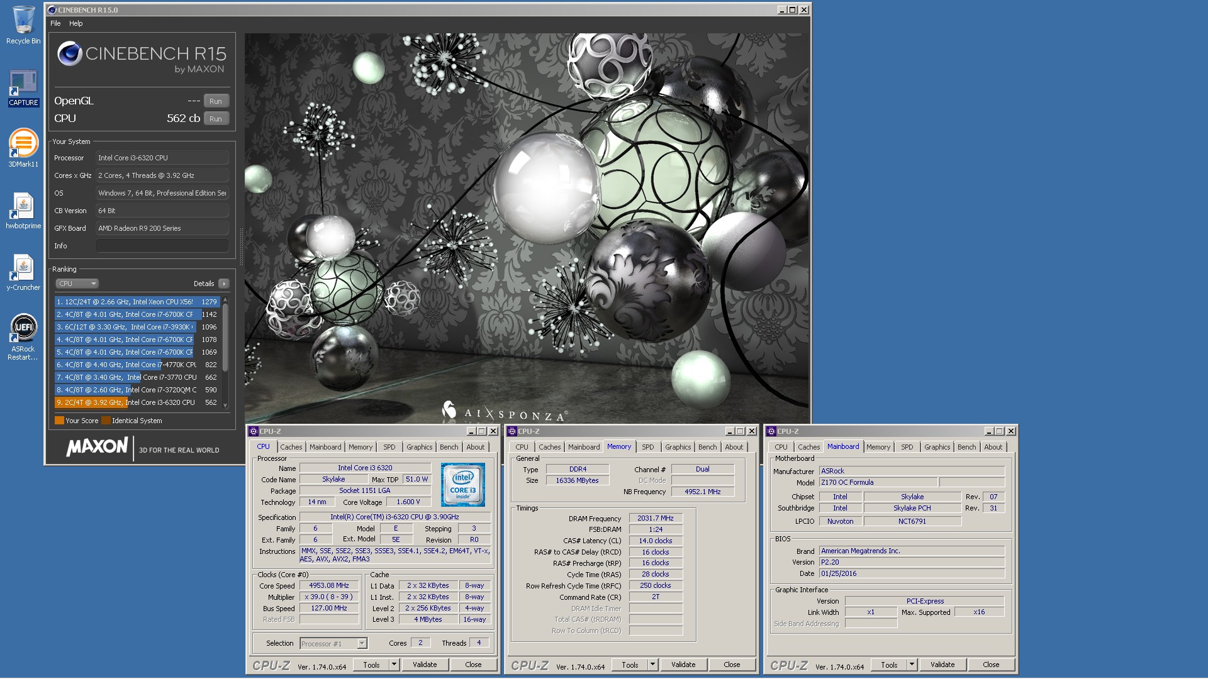Select the CAPTURE desktop shortcut
Viewport: 1208px width, 679px height.
[23, 88]
